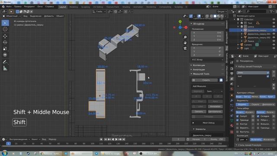Viewport: 277px width, 156px height.
Task: Click the current frame marker at 1
Action: (8, 143)
